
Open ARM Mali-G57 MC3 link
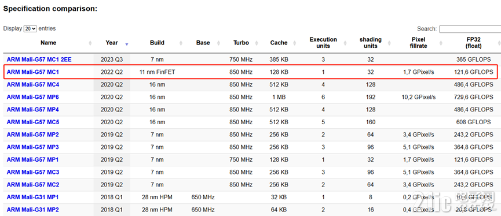click(x=33, y=172)
